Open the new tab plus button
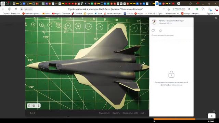 (x=179, y=3)
